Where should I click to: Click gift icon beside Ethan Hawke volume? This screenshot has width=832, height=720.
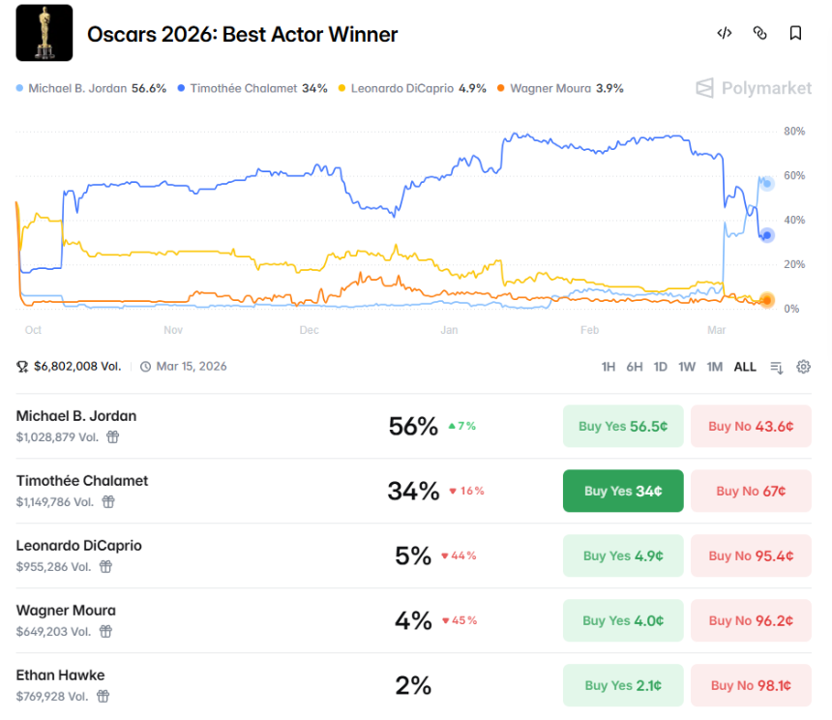(x=103, y=696)
